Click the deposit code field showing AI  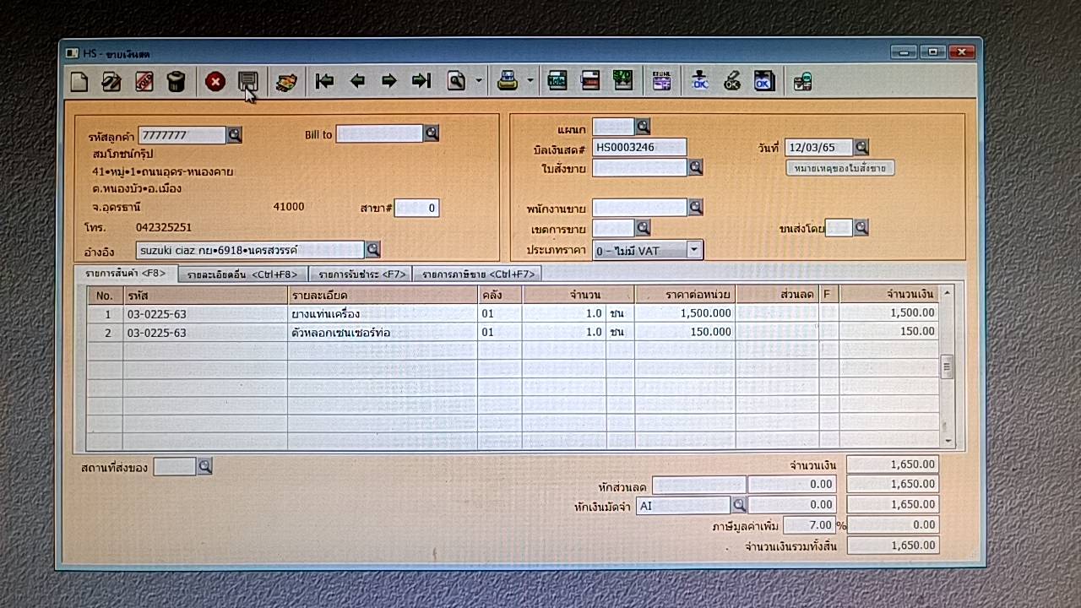(x=682, y=504)
